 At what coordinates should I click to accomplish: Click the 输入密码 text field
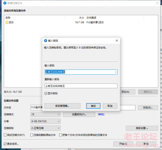tap(81, 72)
